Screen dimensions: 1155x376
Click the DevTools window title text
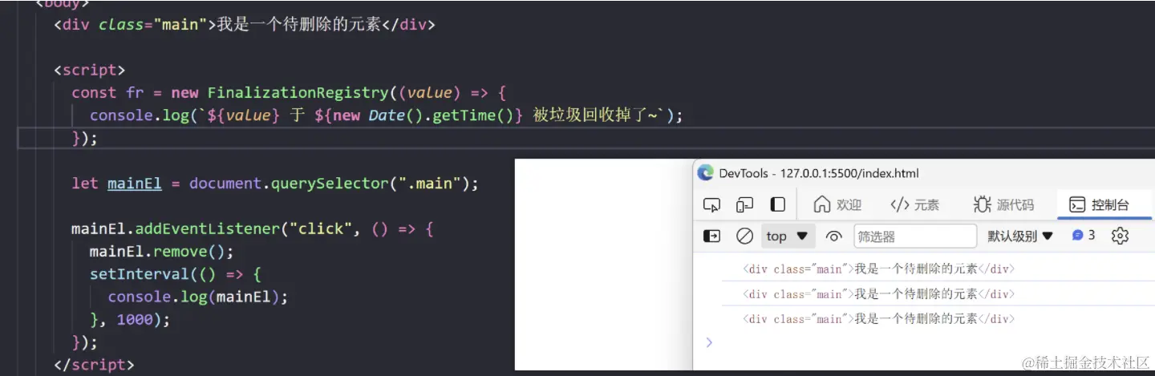click(x=819, y=173)
